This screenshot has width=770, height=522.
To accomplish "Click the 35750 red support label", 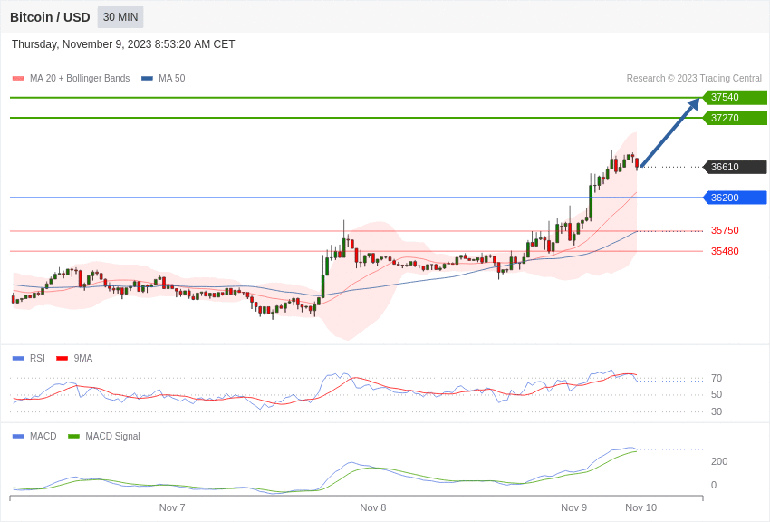I will [725, 230].
